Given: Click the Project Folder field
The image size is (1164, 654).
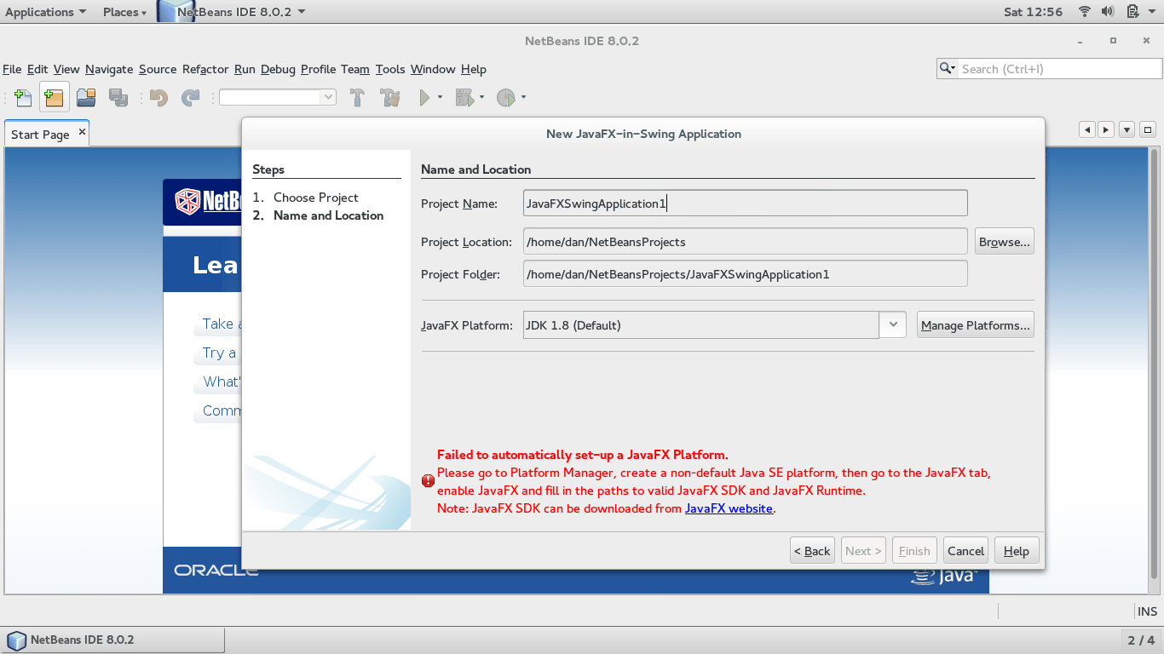Looking at the screenshot, I should (746, 273).
